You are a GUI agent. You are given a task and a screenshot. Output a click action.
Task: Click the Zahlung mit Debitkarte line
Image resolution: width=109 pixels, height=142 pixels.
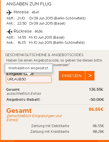coord(67,126)
